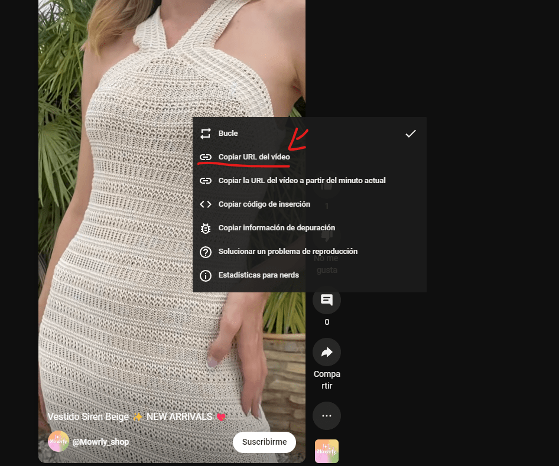The image size is (559, 466).
Task: Open Solucionar un problema de reproducción
Action: click(310, 252)
